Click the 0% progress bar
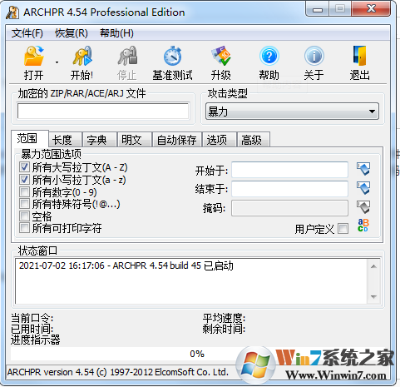Image resolution: width=400 pixels, height=387 pixels. (197, 354)
